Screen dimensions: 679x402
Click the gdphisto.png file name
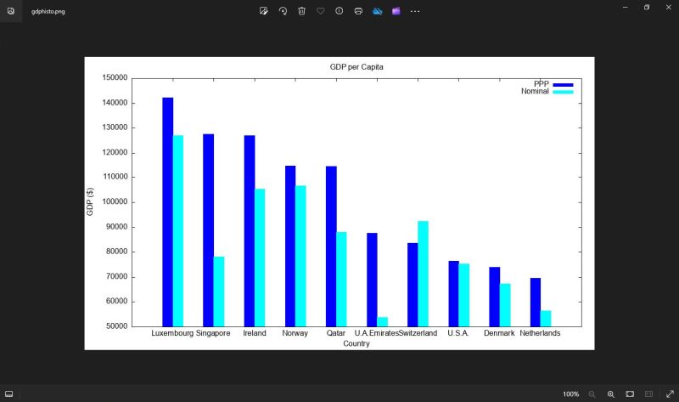pyautogui.click(x=48, y=11)
